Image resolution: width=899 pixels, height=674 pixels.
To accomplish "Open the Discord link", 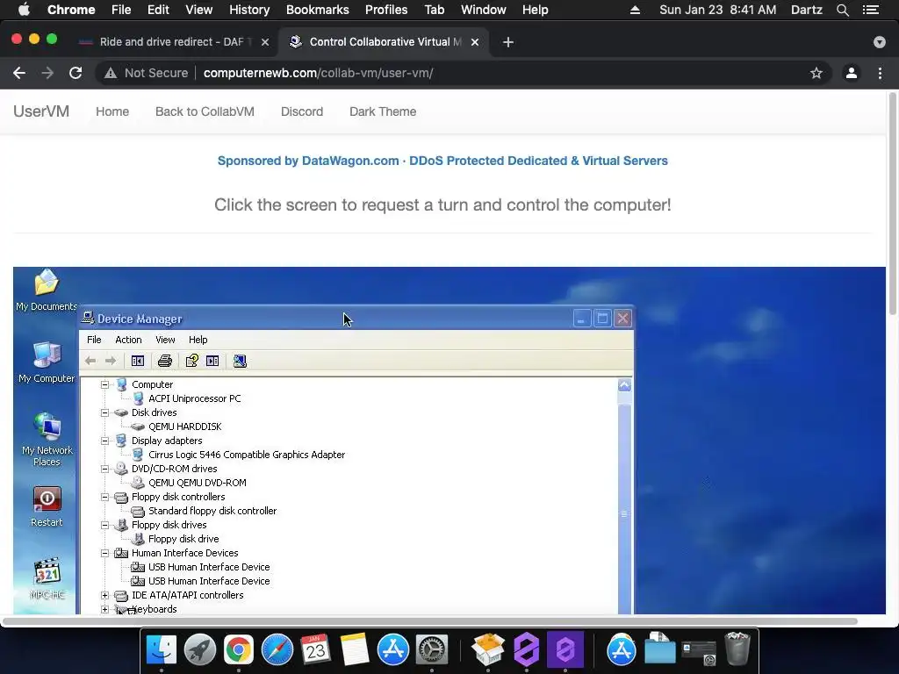I will (x=302, y=111).
